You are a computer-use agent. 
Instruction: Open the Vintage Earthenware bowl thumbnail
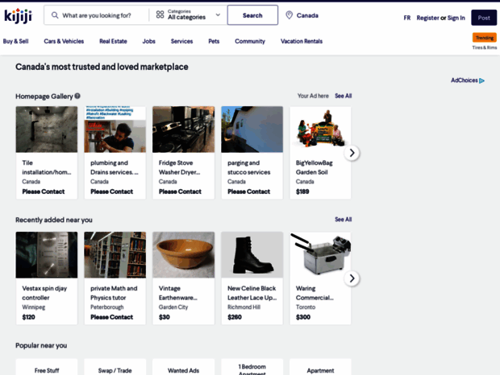(183, 255)
